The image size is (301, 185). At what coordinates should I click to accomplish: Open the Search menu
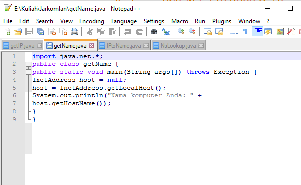pyautogui.click(x=44, y=21)
